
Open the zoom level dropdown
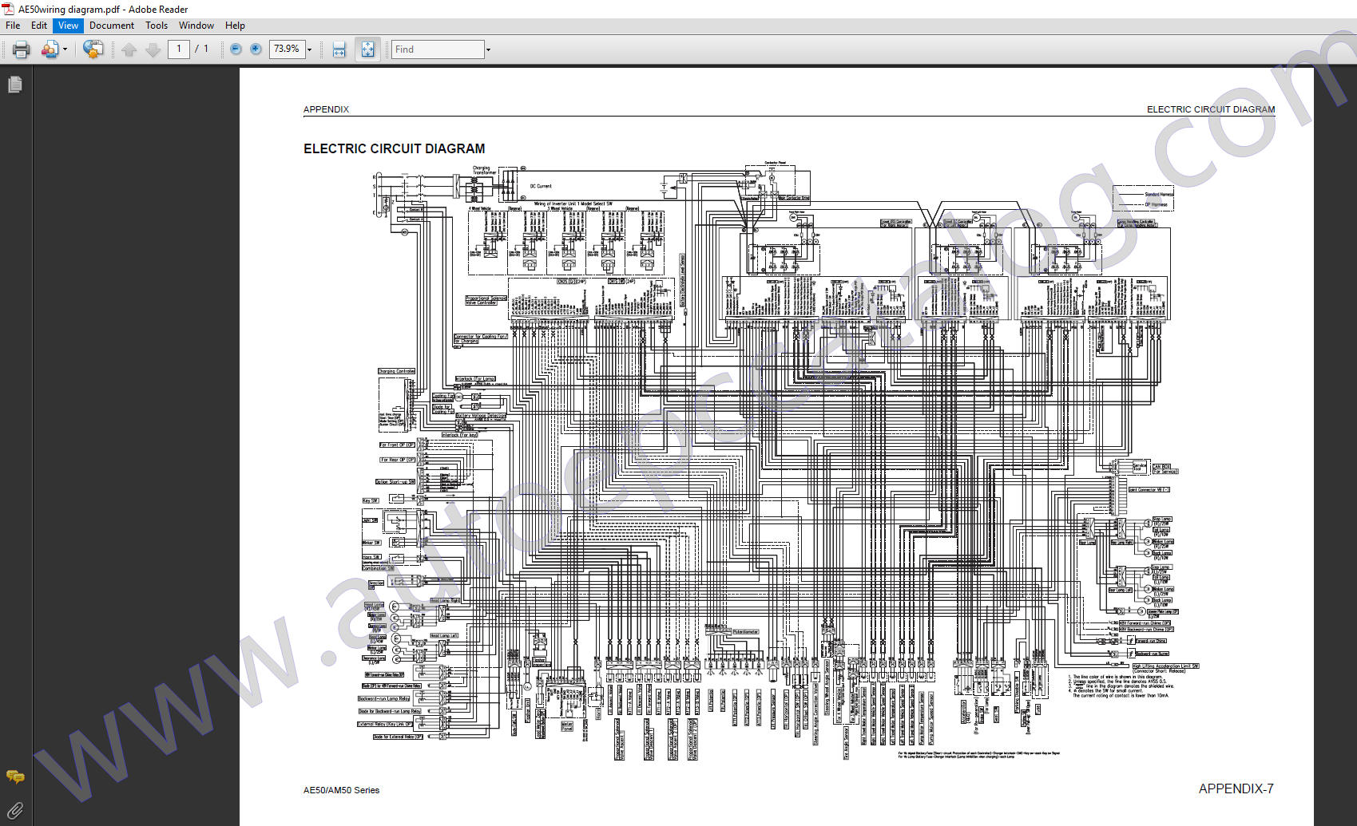click(x=309, y=49)
